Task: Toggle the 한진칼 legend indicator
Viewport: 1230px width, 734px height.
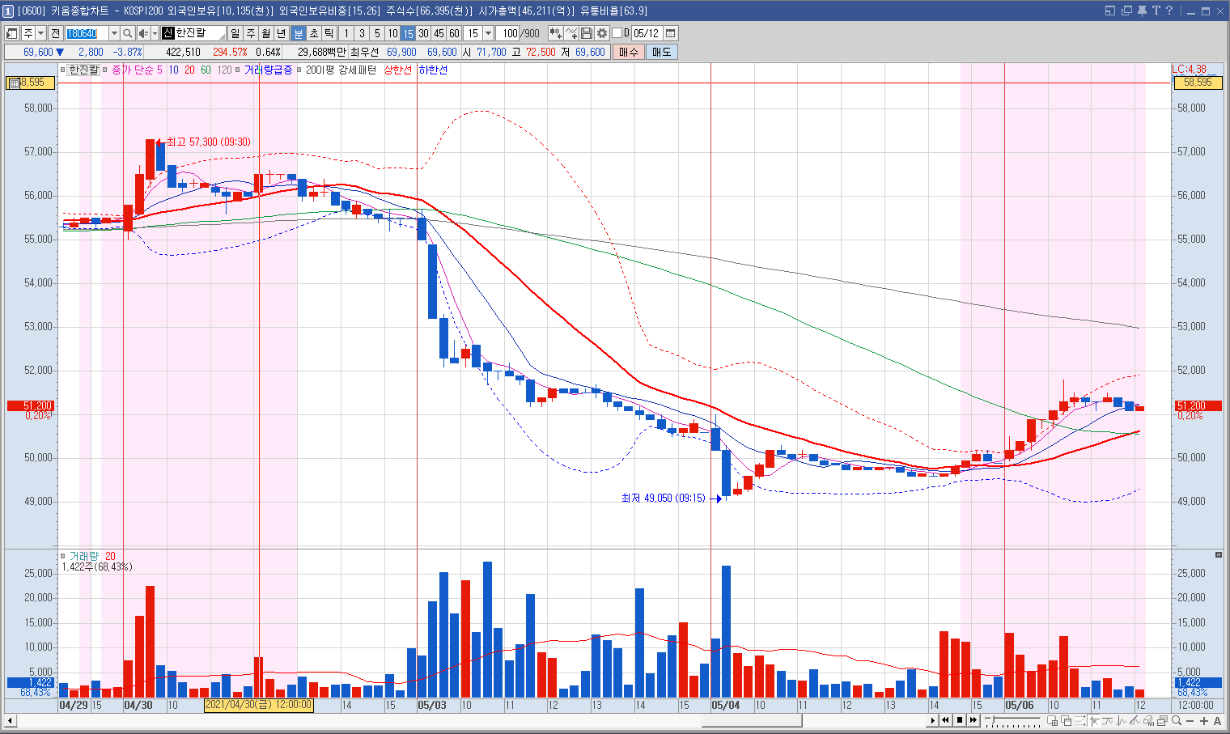Action: 83,70
